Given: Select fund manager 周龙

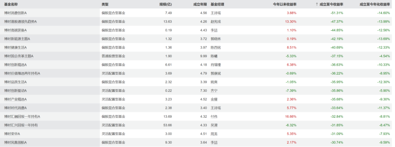Looking at the screenshot, I should pos(214,134).
